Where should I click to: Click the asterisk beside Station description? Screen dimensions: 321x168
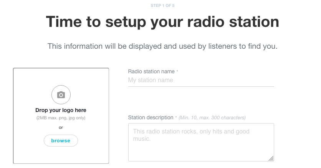(176, 117)
